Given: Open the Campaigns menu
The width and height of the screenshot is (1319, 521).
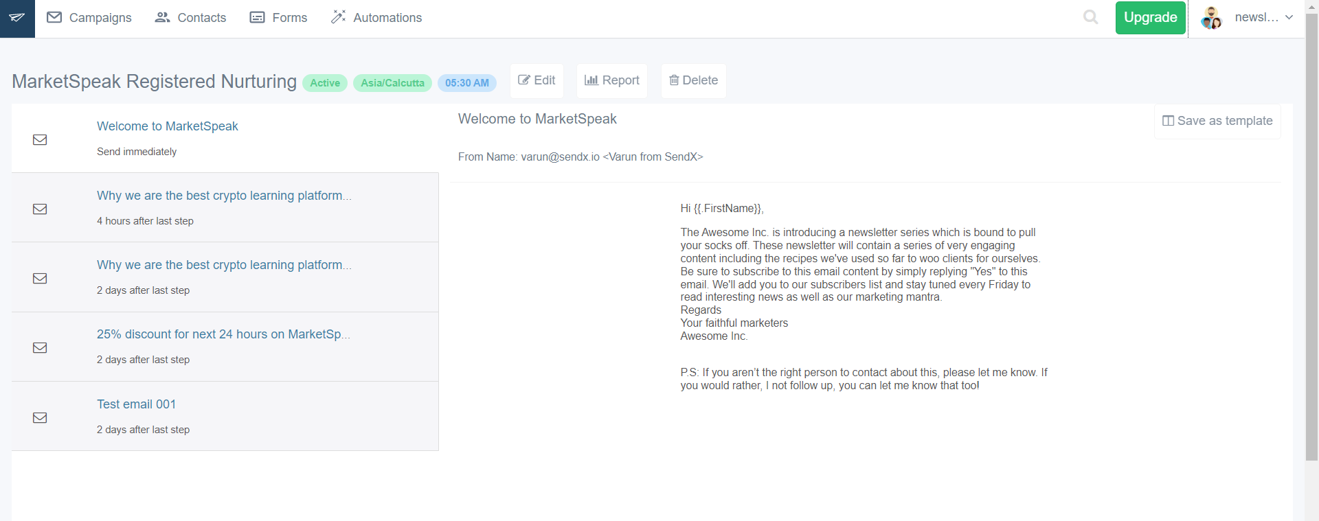Looking at the screenshot, I should tap(89, 18).
